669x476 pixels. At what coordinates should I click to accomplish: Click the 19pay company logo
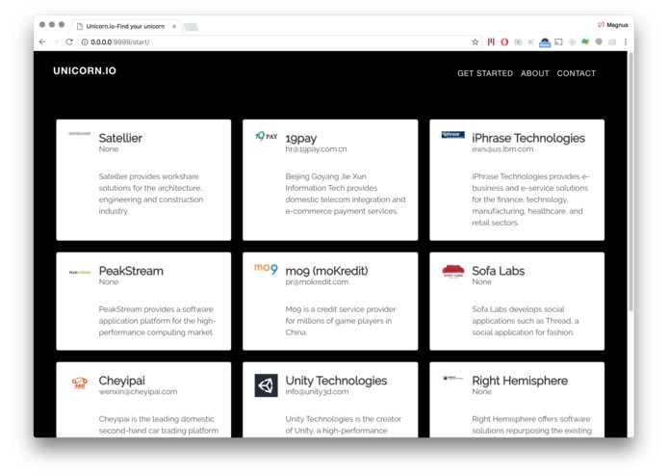(267, 136)
